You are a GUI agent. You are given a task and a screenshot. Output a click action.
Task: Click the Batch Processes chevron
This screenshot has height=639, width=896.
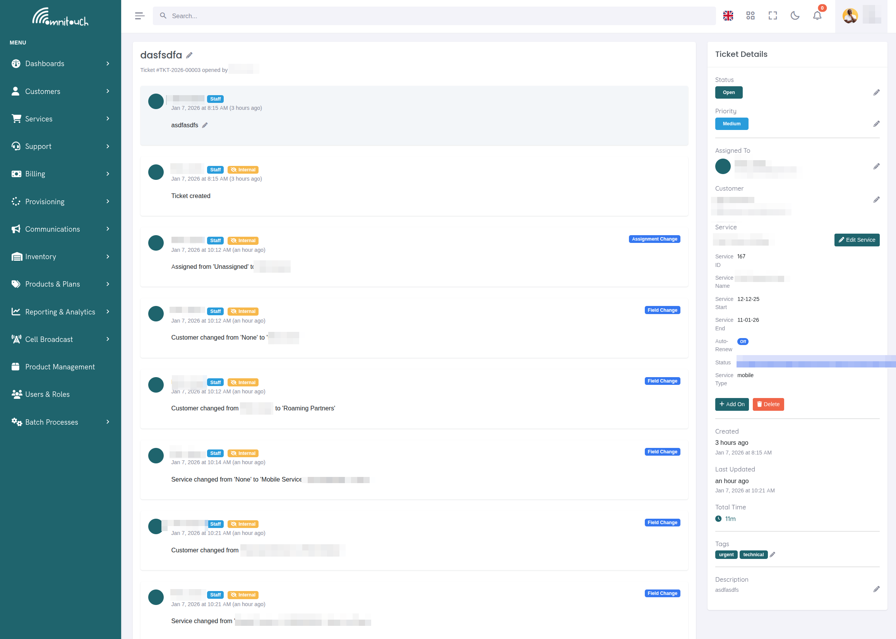(x=108, y=422)
